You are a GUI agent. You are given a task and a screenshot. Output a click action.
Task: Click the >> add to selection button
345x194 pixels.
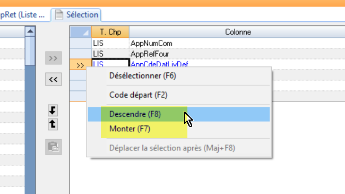click(x=54, y=58)
